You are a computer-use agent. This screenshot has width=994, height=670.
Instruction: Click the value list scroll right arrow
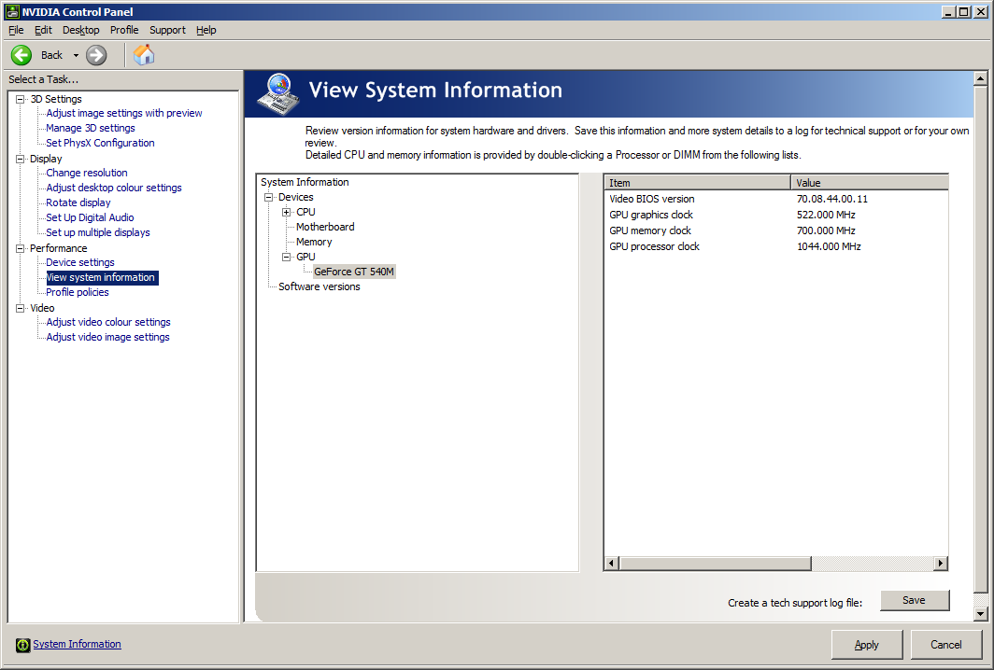941,564
